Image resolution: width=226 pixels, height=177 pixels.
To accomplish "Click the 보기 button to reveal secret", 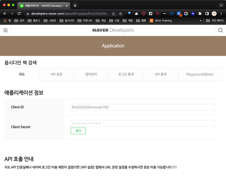I will click(x=78, y=131).
